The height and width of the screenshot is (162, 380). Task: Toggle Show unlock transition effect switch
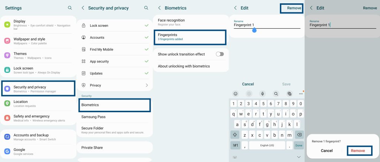pyautogui.click(x=220, y=54)
